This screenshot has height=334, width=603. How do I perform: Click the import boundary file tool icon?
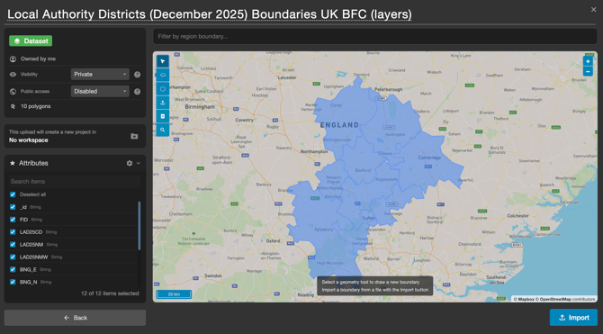tap(163, 103)
